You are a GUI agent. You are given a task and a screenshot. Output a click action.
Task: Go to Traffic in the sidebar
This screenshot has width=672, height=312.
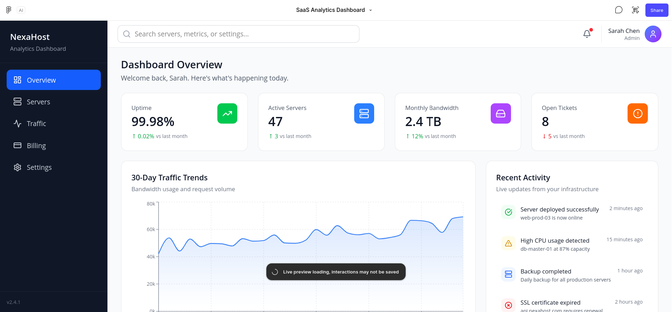point(54,123)
